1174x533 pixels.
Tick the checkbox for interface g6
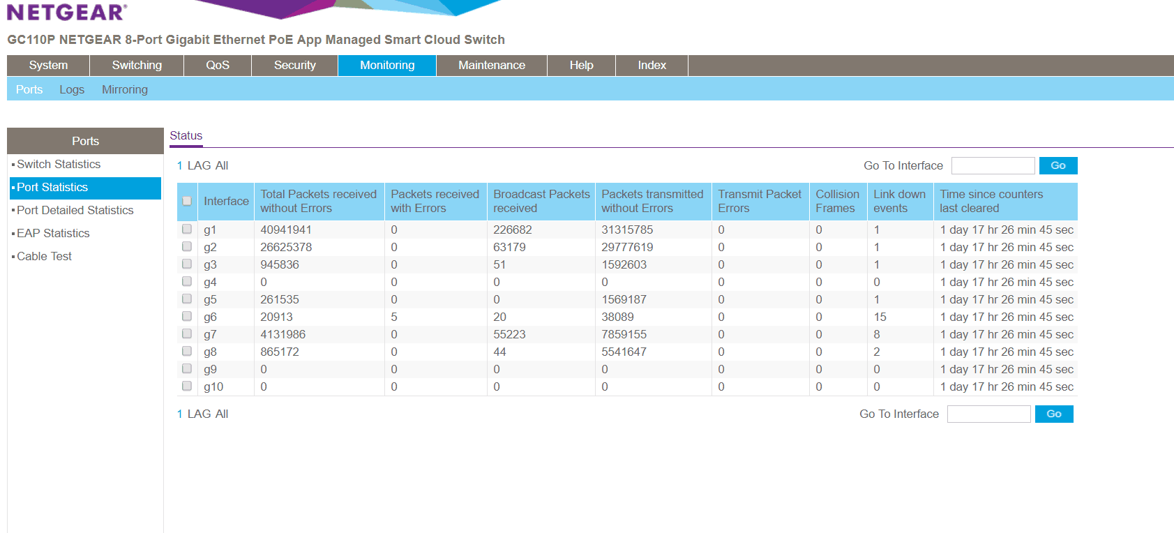(187, 317)
